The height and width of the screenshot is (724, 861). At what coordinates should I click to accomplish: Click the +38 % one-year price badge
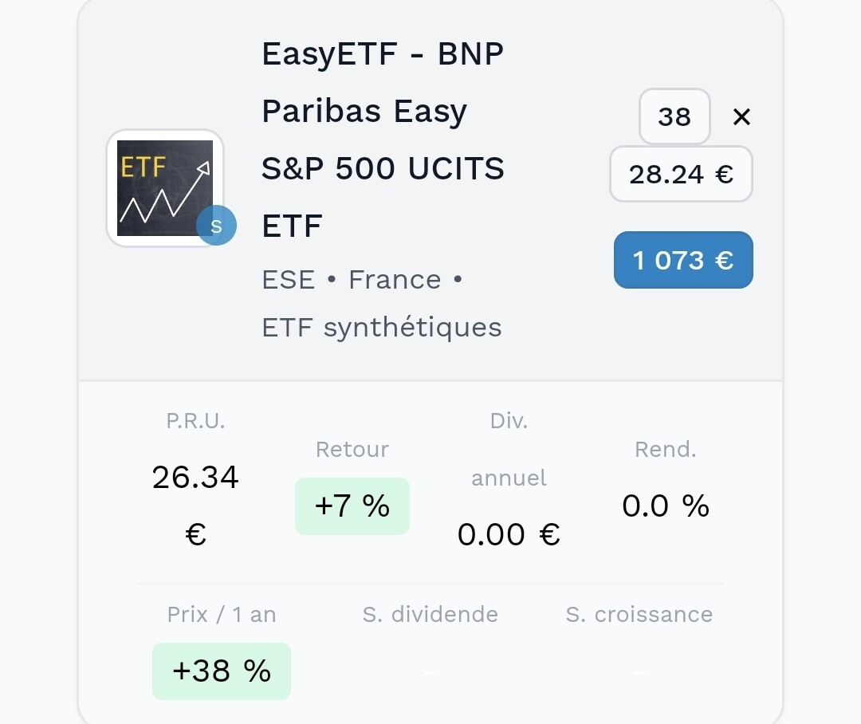click(222, 671)
